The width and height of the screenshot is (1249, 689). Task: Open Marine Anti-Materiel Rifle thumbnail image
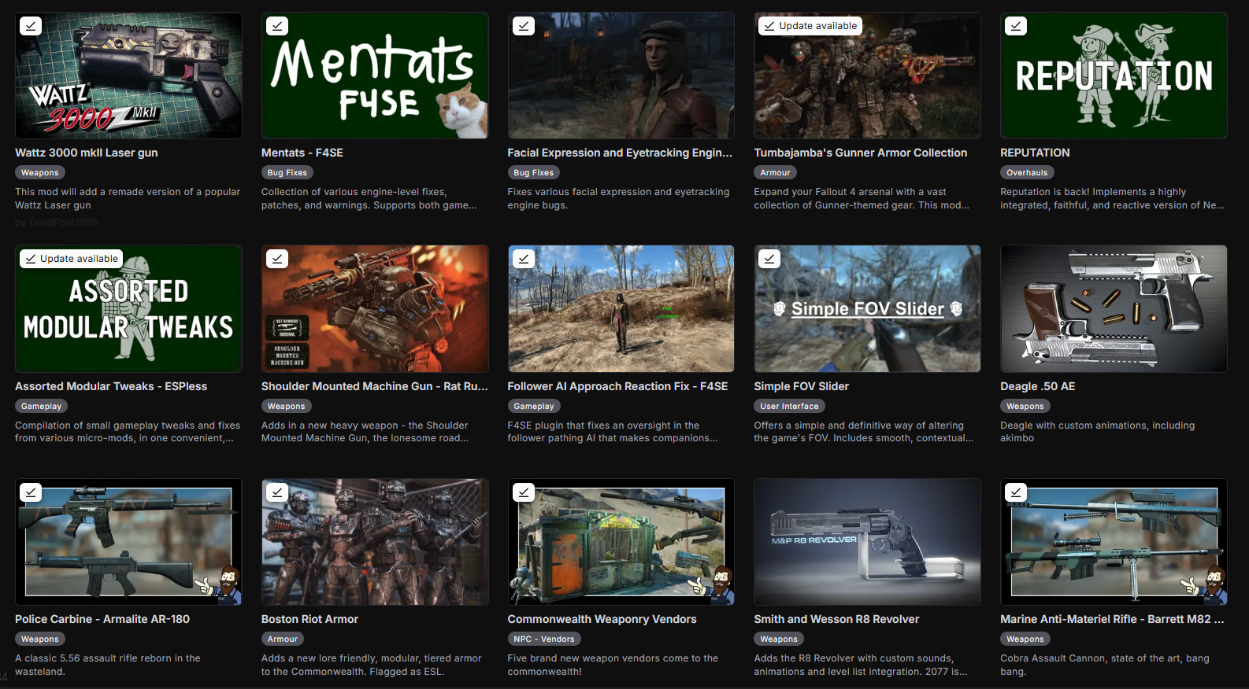pos(1114,542)
